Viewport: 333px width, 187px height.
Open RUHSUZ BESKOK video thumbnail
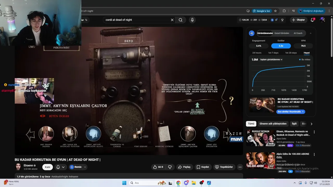pyautogui.click(x=260, y=138)
